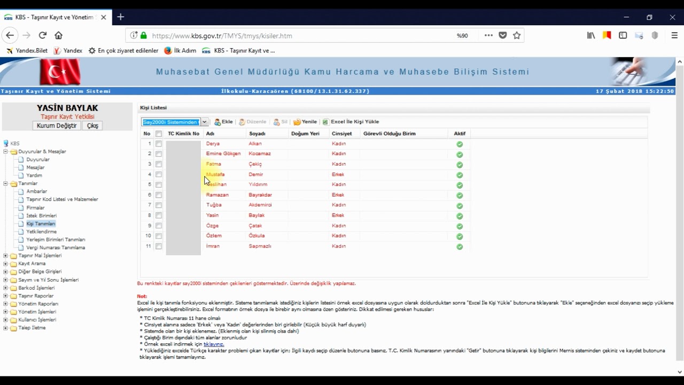684x385 pixels.
Task: Expand the Yönetim Raporları folder
Action: click(6, 304)
